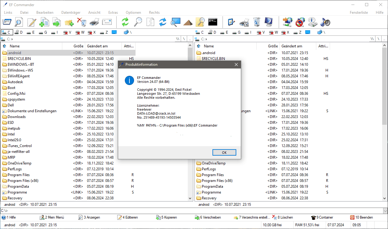Image resolution: width=388 pixels, height=229 pixels.
Task: Open the recycle bin toolbar icon
Action: tap(257, 22)
